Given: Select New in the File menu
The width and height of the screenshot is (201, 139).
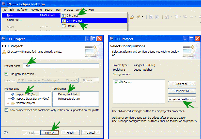Looking at the screenshot, I should tap(31, 15).
